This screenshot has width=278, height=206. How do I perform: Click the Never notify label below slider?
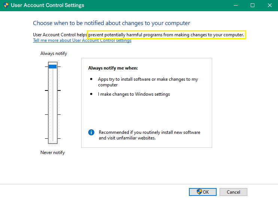pyautogui.click(x=53, y=153)
